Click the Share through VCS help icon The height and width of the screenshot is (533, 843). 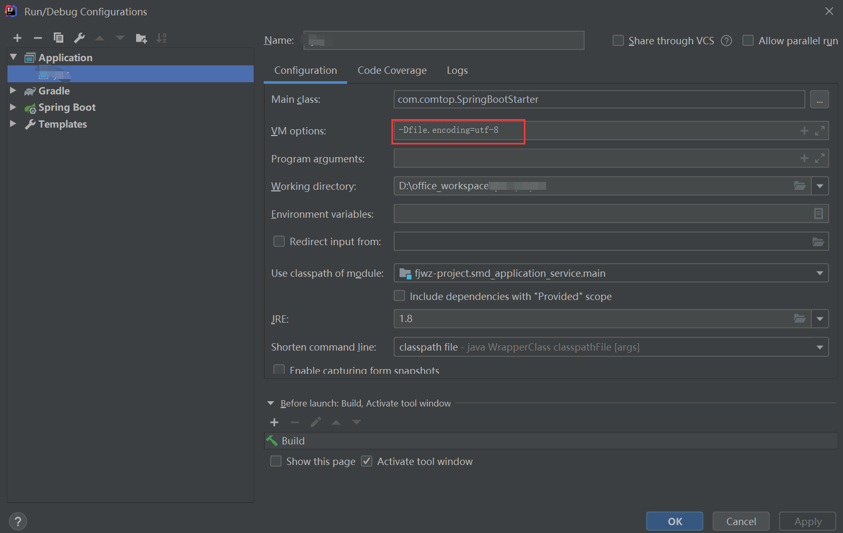(x=726, y=41)
